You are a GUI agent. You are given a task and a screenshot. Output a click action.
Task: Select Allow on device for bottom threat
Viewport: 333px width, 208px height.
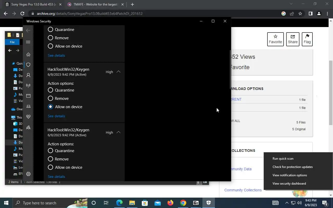(x=50, y=167)
